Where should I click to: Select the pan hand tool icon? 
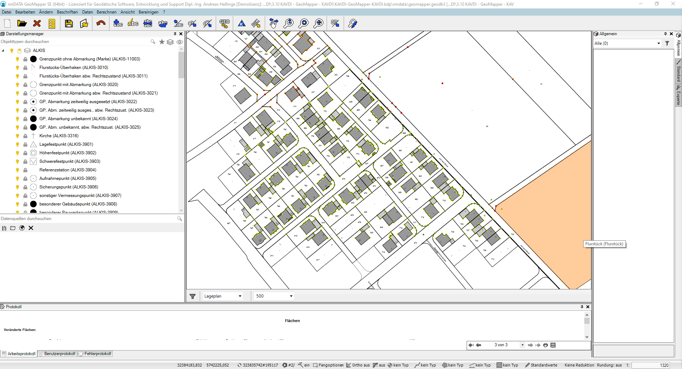tap(273, 23)
